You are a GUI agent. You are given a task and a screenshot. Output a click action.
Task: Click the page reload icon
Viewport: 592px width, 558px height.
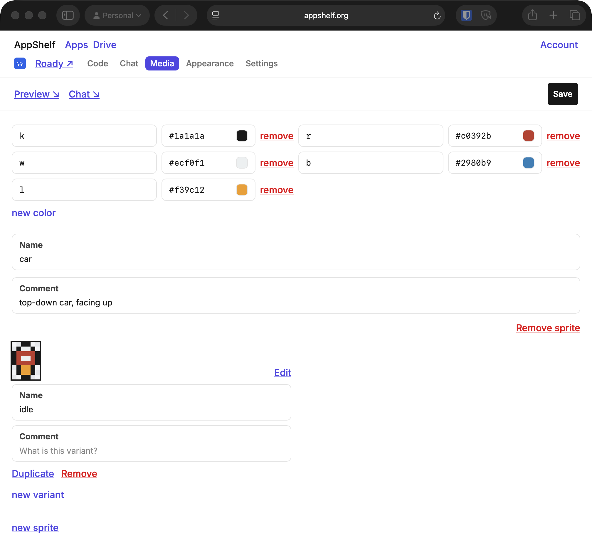point(437,16)
